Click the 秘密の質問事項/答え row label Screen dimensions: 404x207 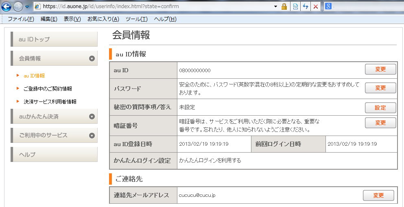tap(142, 107)
